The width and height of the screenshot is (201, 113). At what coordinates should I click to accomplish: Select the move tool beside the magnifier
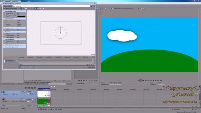coord(94,54)
